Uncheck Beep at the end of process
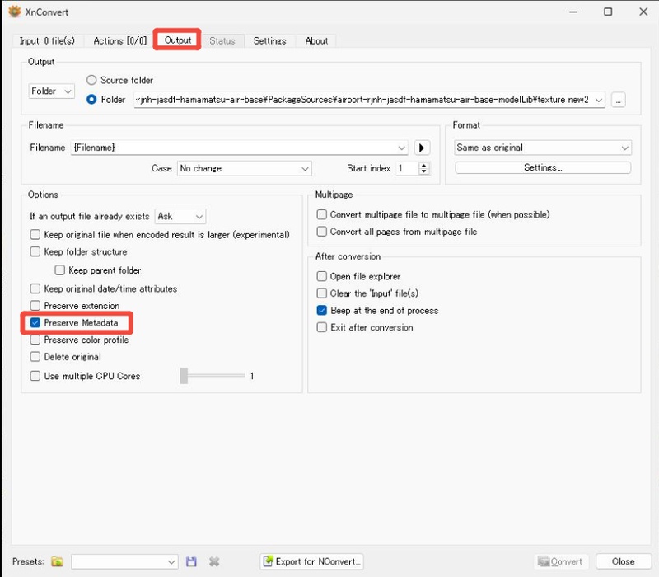This screenshot has width=659, height=577. (x=321, y=311)
